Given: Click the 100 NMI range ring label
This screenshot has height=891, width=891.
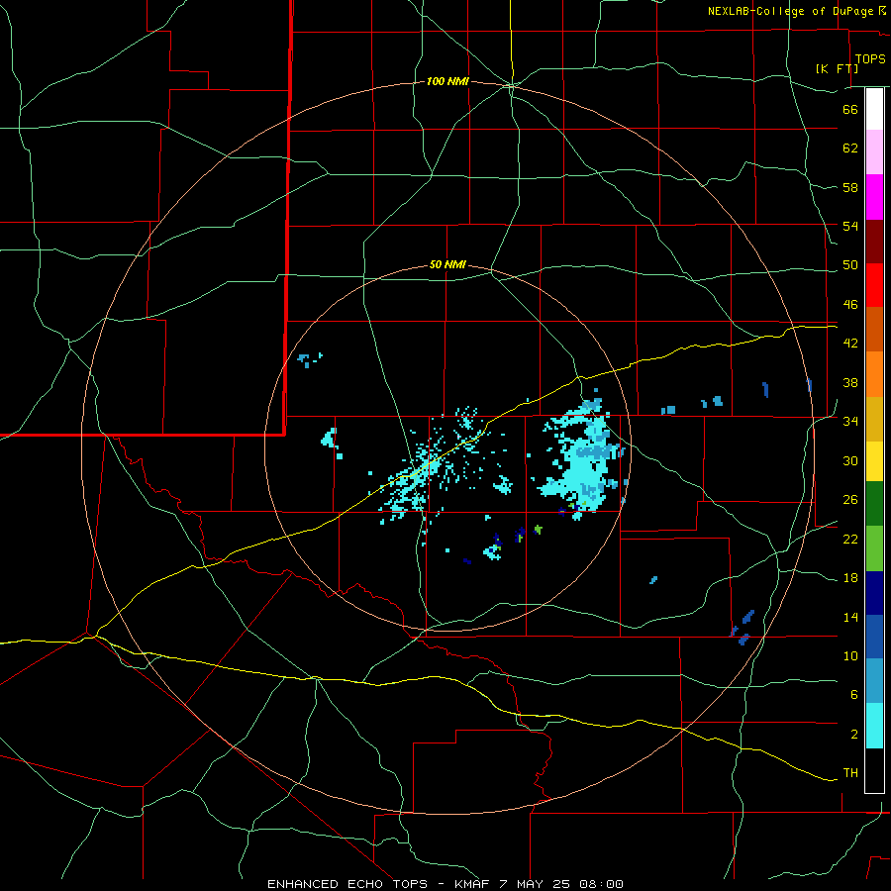Looking at the screenshot, I should 447,82.
